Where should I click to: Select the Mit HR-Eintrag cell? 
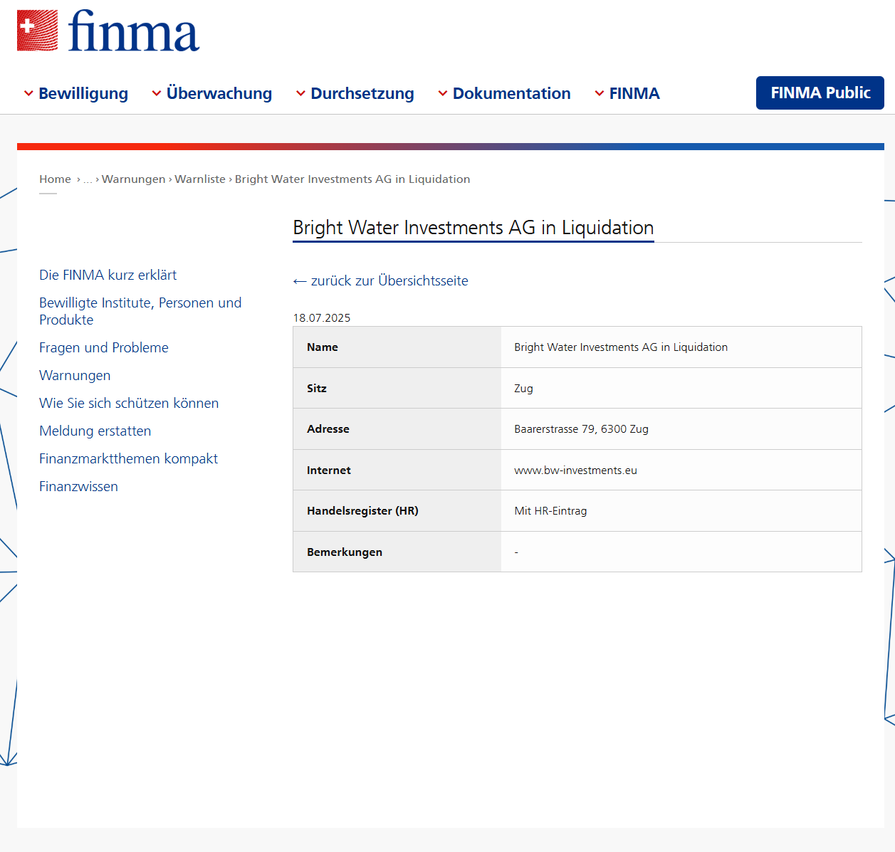681,511
